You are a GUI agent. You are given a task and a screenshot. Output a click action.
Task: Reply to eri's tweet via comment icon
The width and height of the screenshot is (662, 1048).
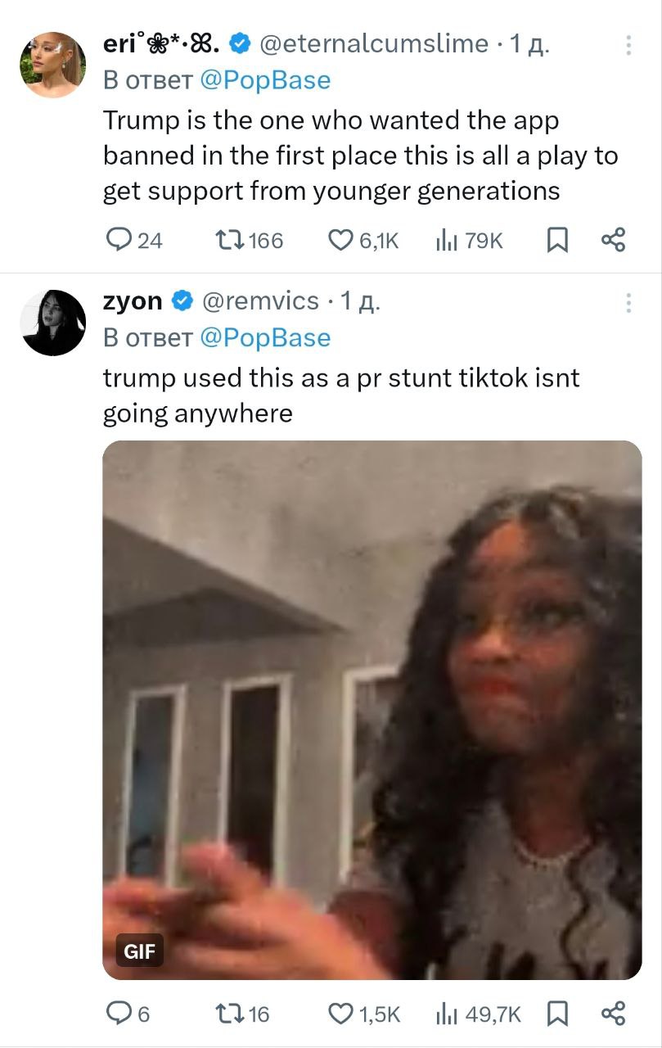click(119, 240)
